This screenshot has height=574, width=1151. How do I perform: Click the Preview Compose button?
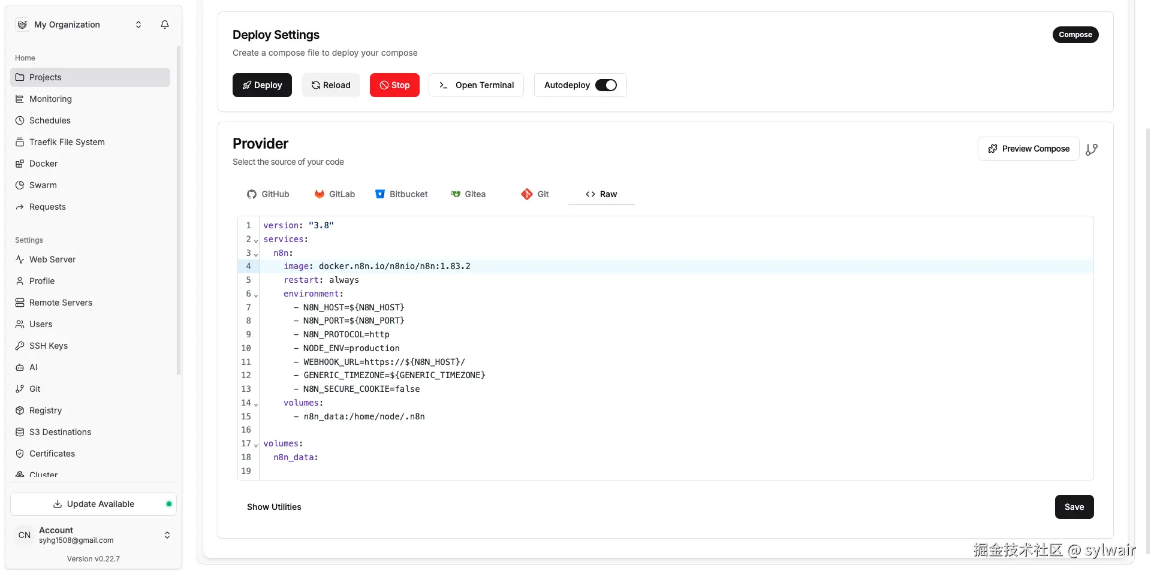pos(1029,149)
